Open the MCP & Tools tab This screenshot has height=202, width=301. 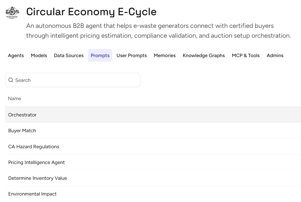point(246,55)
